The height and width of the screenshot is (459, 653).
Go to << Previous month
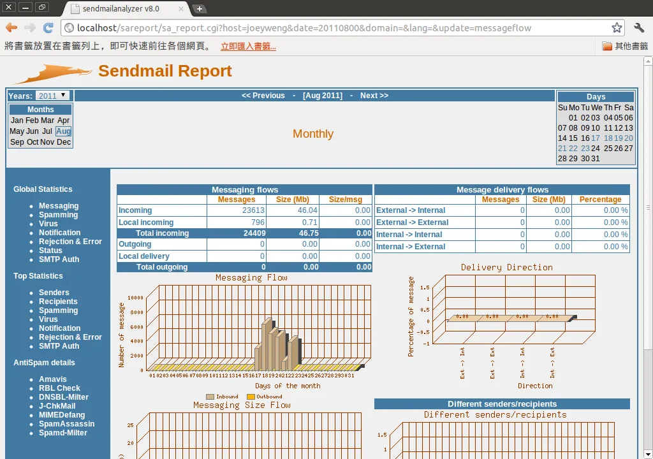tap(263, 96)
